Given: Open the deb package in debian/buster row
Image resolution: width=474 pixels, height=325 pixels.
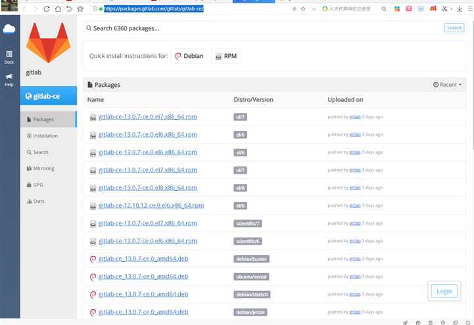Looking at the screenshot, I should 143,259.
